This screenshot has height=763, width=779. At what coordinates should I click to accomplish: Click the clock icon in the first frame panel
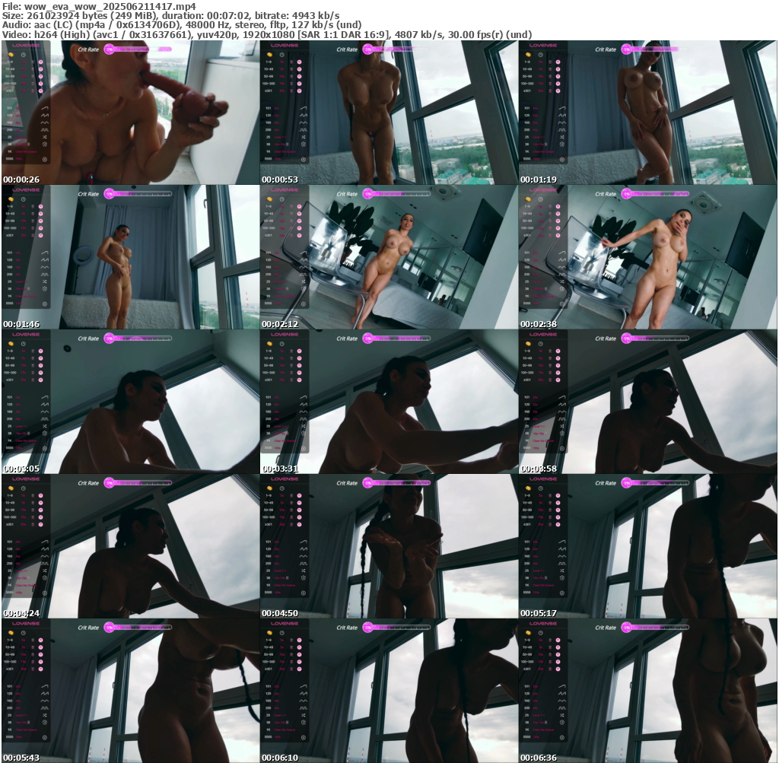coord(24,55)
